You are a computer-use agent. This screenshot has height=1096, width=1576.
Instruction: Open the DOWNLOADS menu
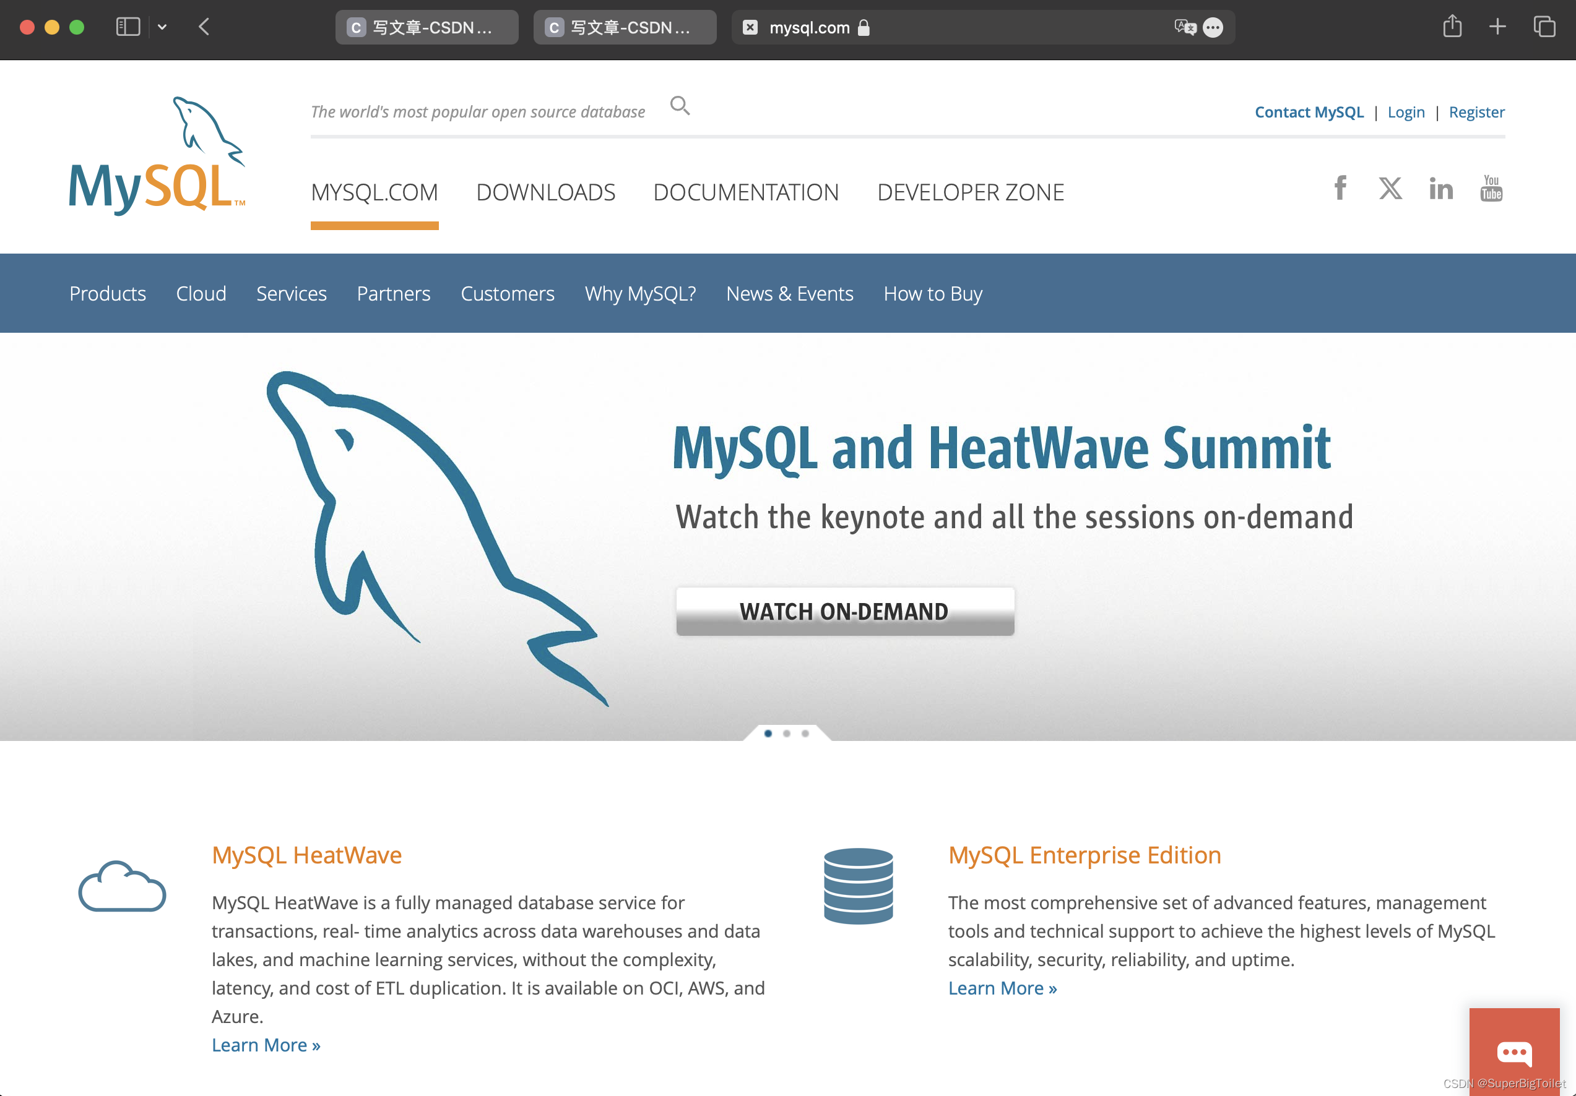click(546, 193)
